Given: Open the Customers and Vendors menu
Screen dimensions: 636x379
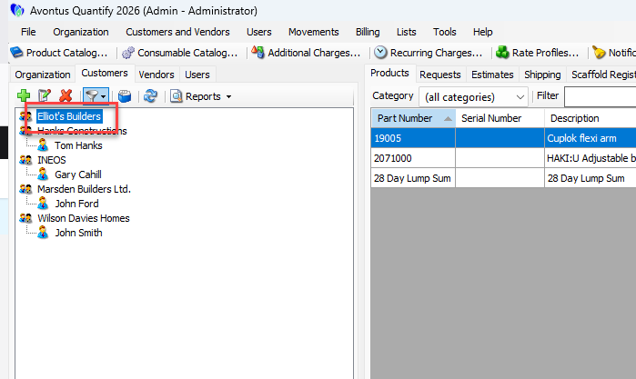Looking at the screenshot, I should [x=177, y=32].
